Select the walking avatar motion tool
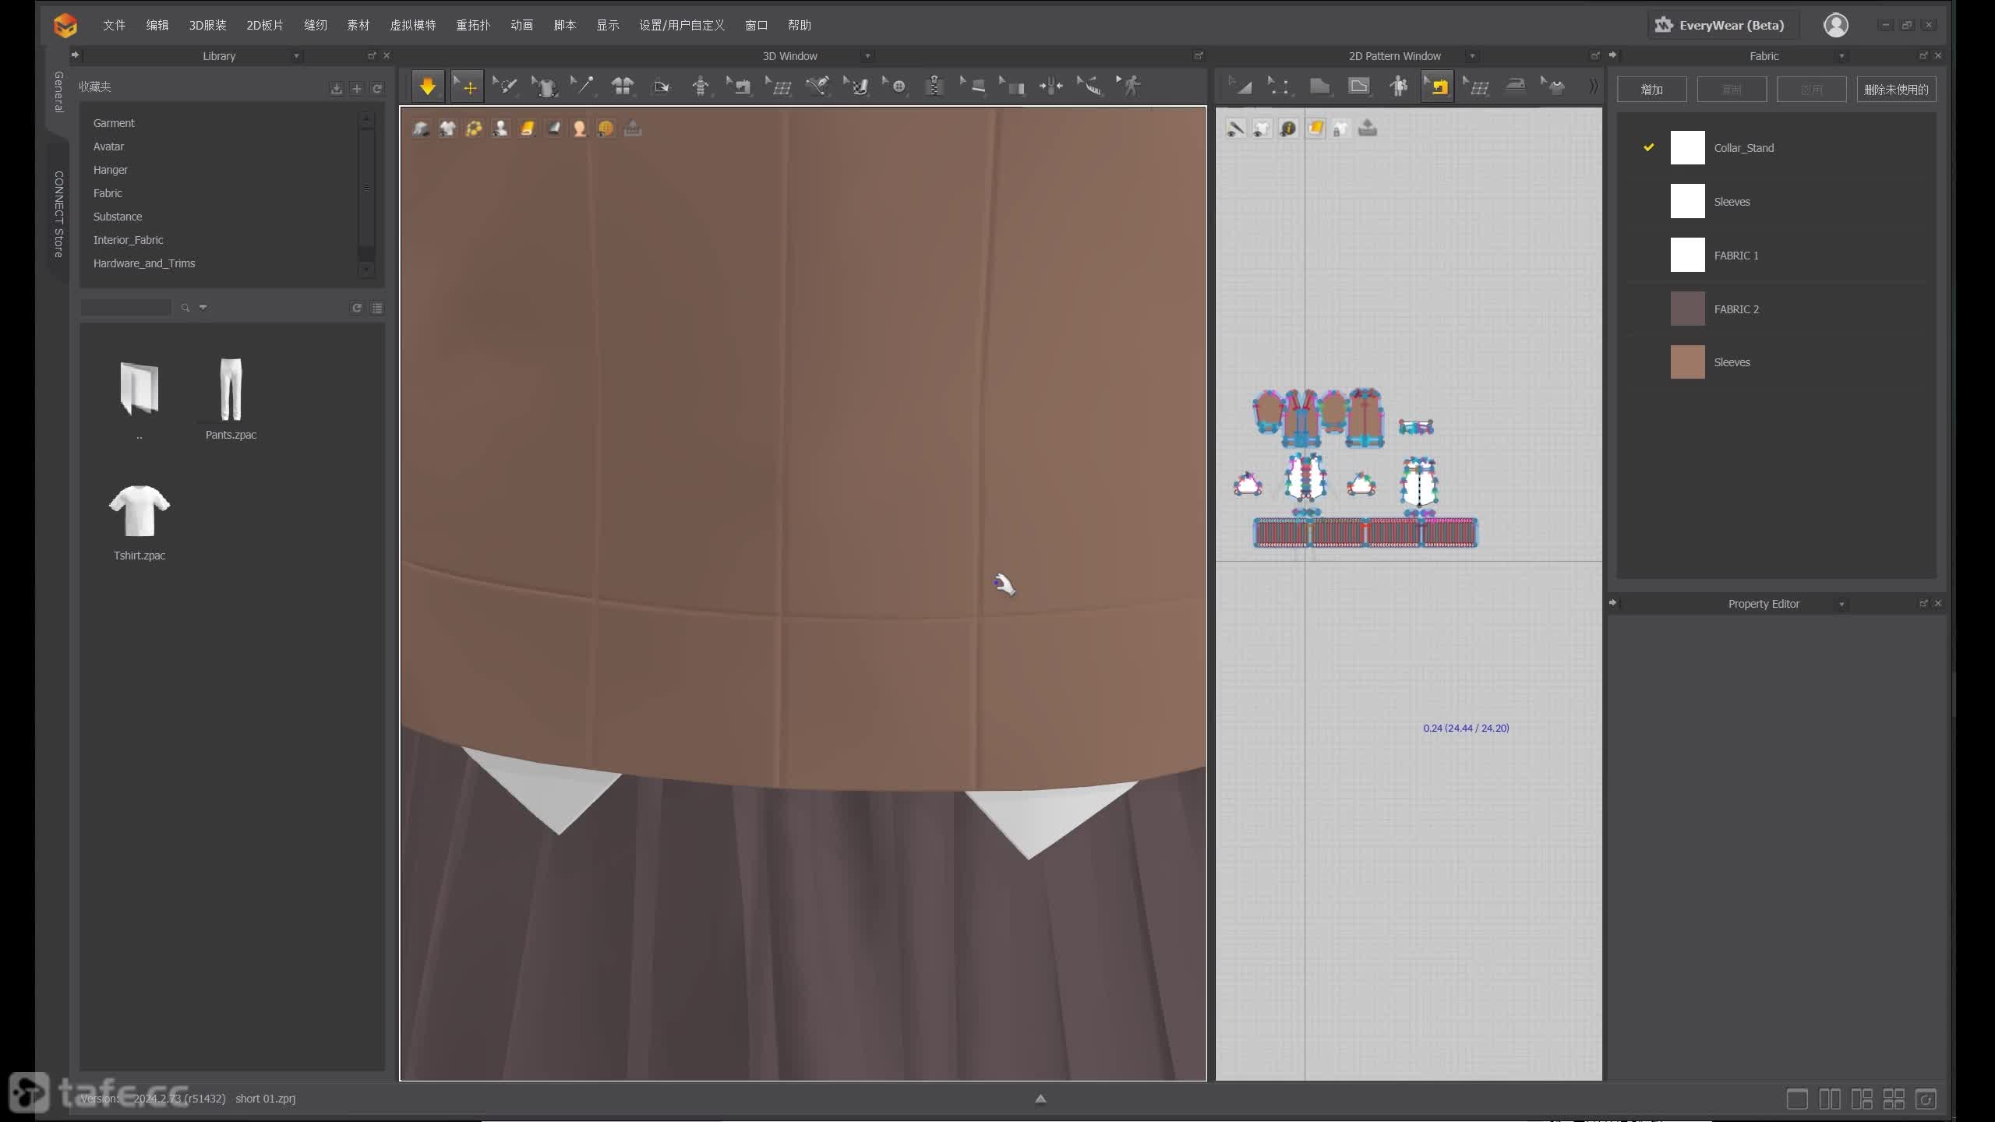The height and width of the screenshot is (1122, 1995). point(1128,86)
